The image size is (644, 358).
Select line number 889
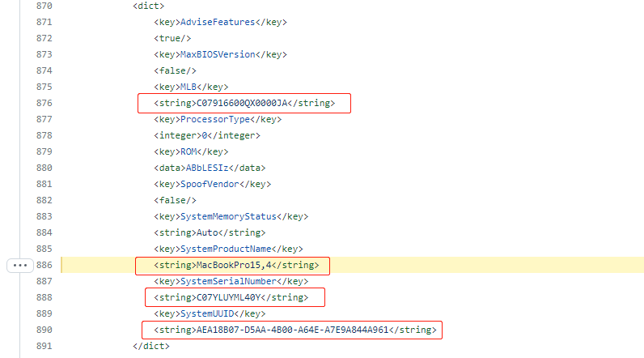tap(44, 313)
